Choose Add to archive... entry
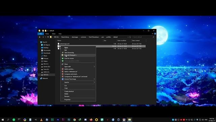Viewport: 216px width, 122px height. [78, 69]
